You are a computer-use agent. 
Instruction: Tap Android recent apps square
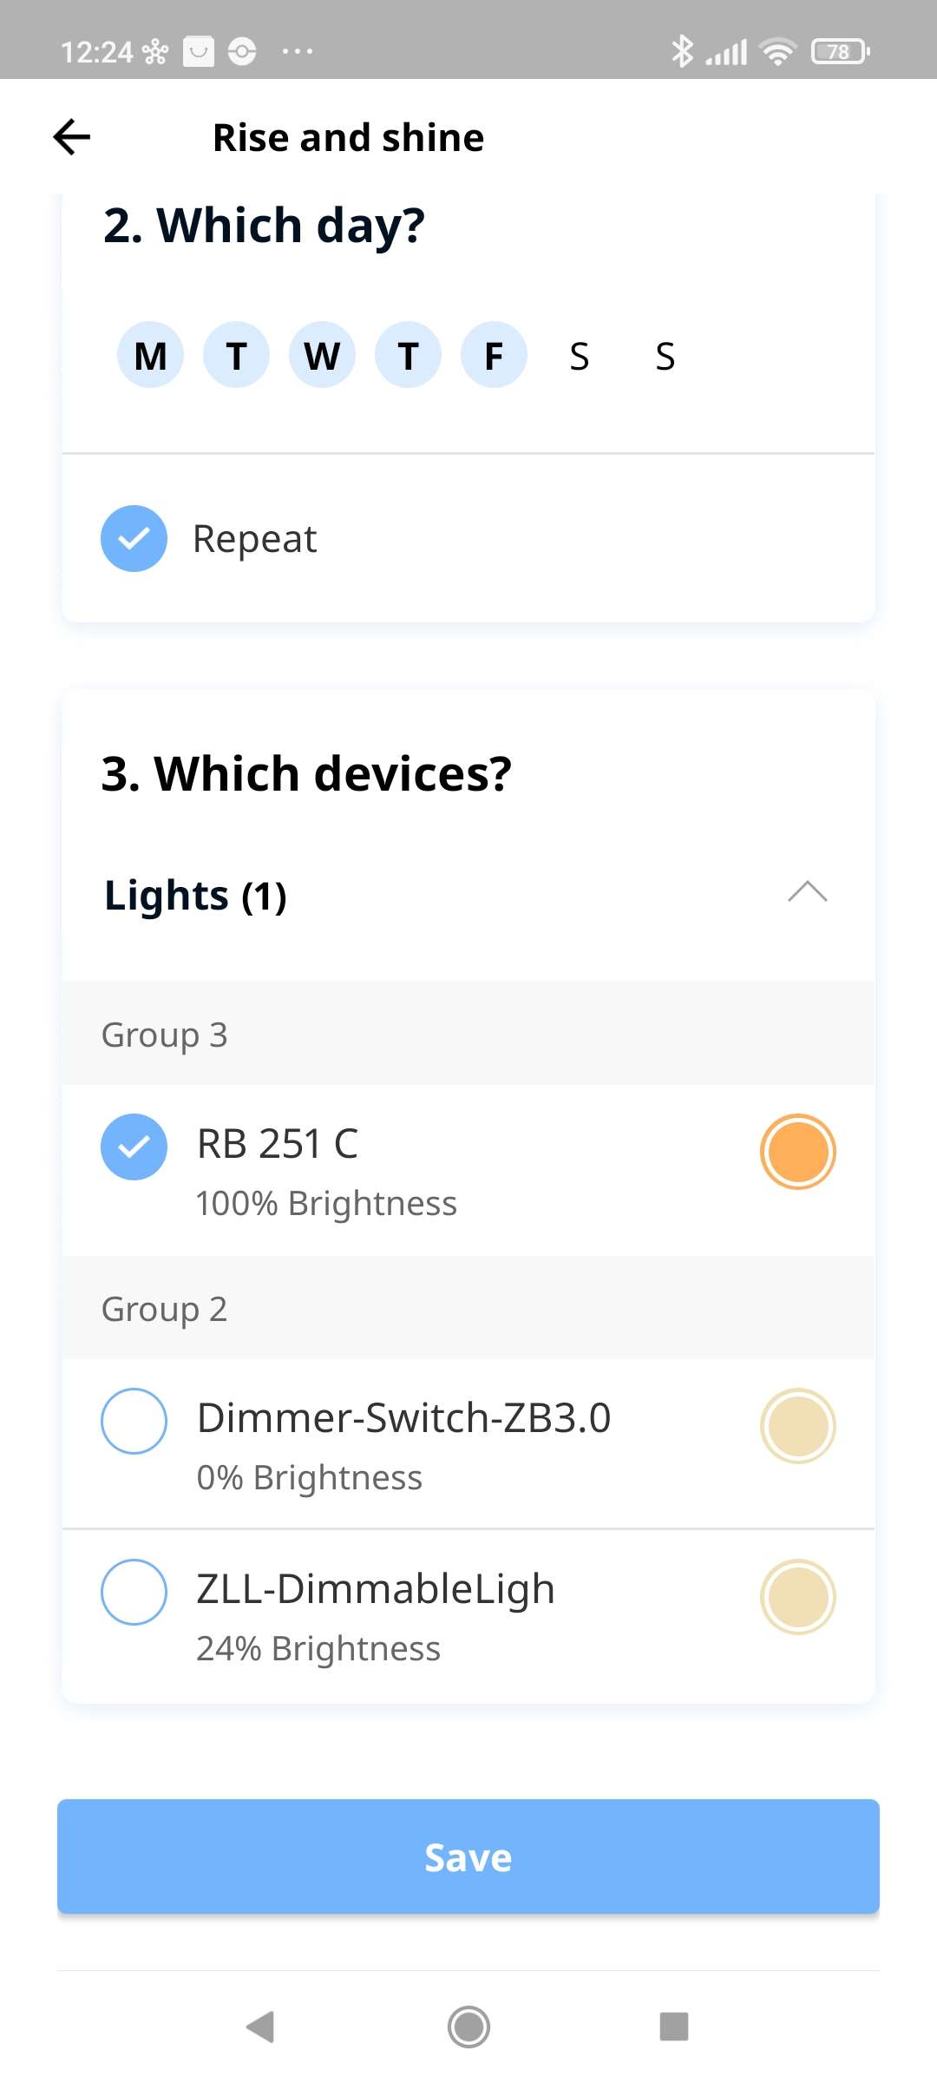(674, 2027)
